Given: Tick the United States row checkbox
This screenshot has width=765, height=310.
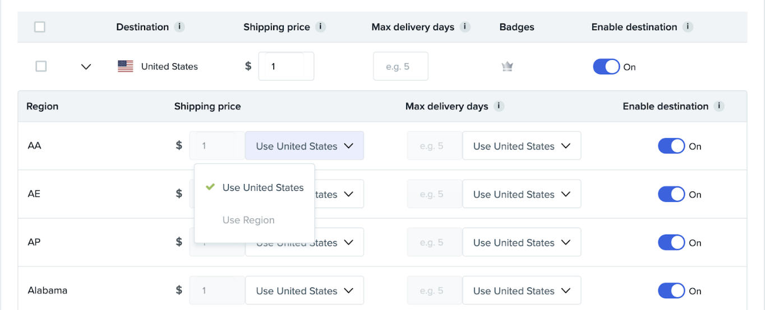Looking at the screenshot, I should coord(41,67).
